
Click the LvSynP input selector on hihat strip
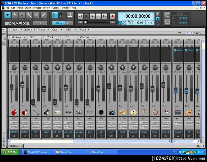click(x=122, y=123)
